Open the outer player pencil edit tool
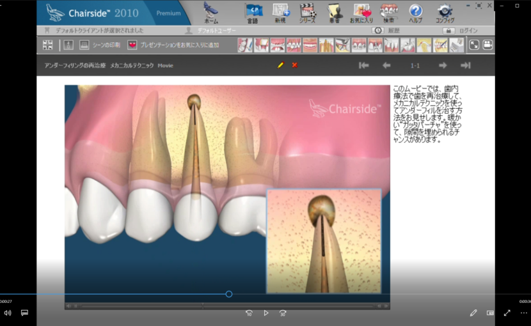Screen dimensions: 531x326 pyautogui.click(x=473, y=313)
